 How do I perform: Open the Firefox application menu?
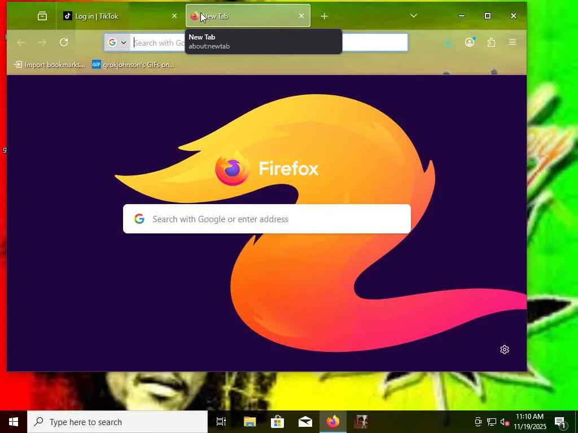tap(513, 42)
